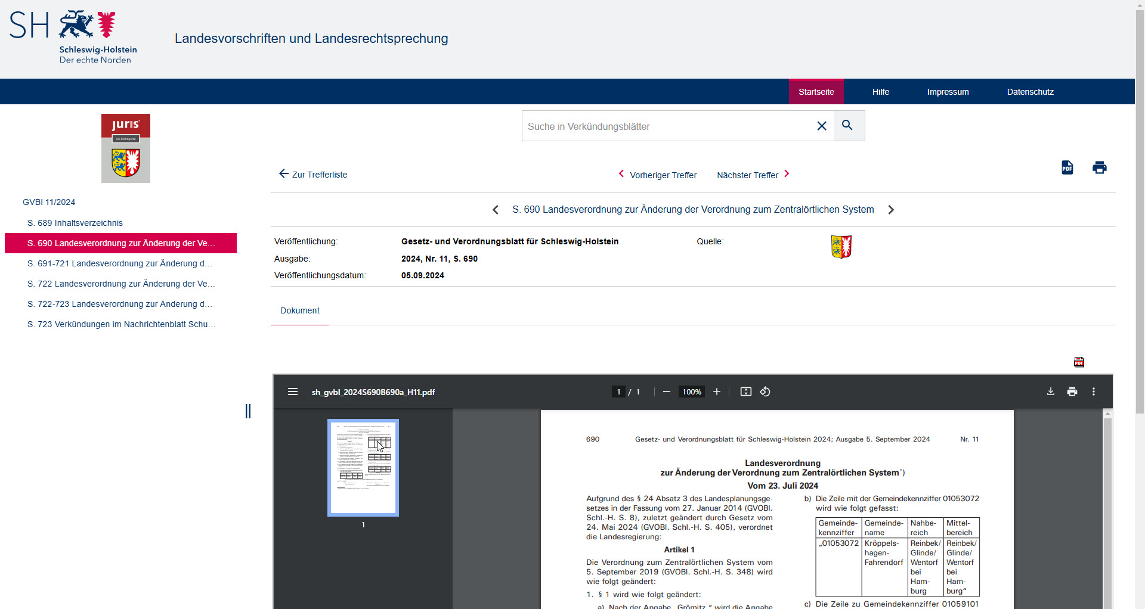Click the Schleswig-Holstein logo
Viewport: 1145px width, 609px height.
click(x=73, y=37)
